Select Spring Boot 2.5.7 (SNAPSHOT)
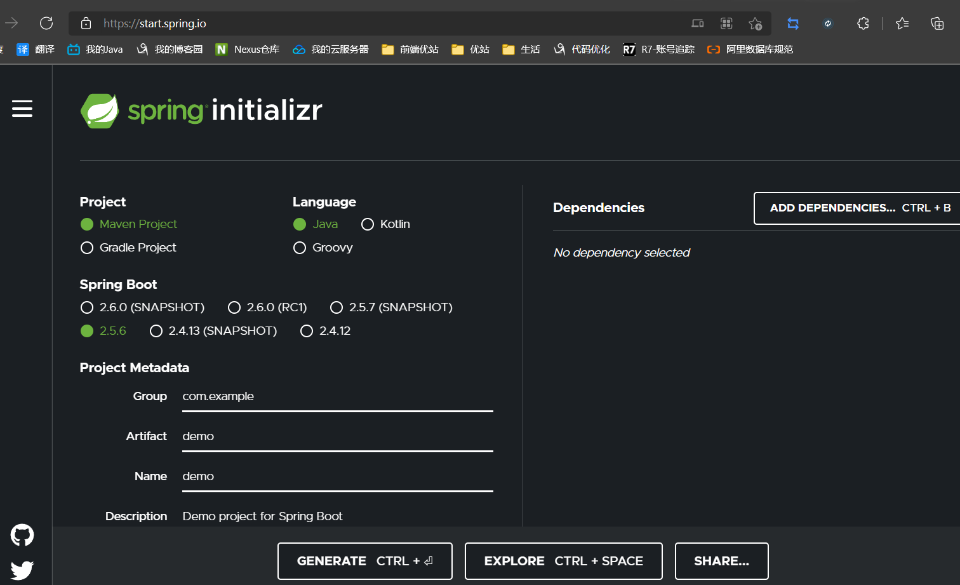 [391, 307]
